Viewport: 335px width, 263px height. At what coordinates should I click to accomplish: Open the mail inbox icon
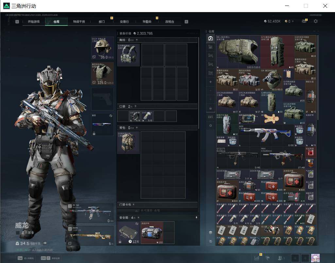click(304, 21)
